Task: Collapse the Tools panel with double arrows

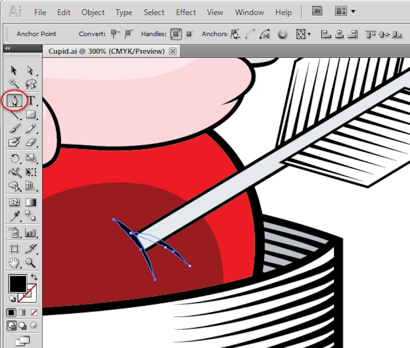Action: 7,48
